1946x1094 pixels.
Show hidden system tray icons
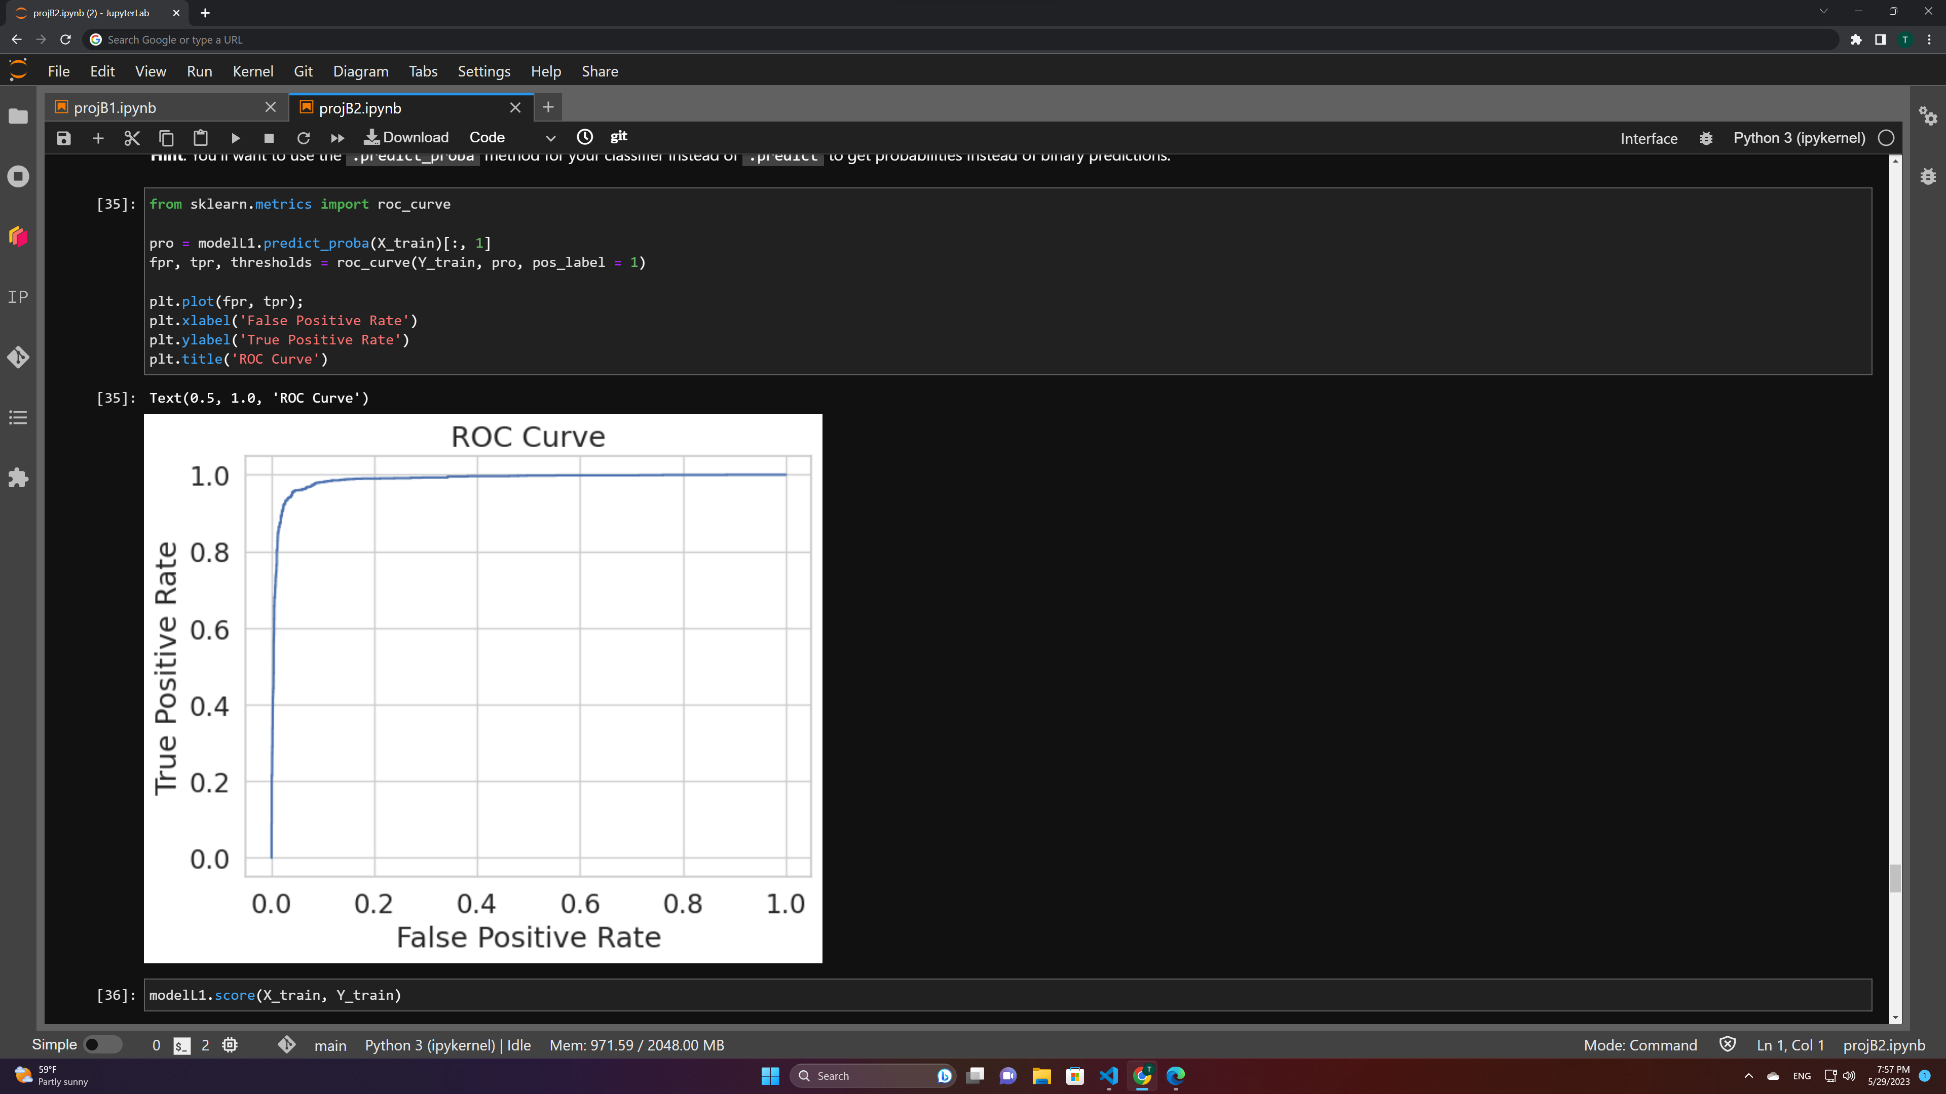coord(1748,1076)
